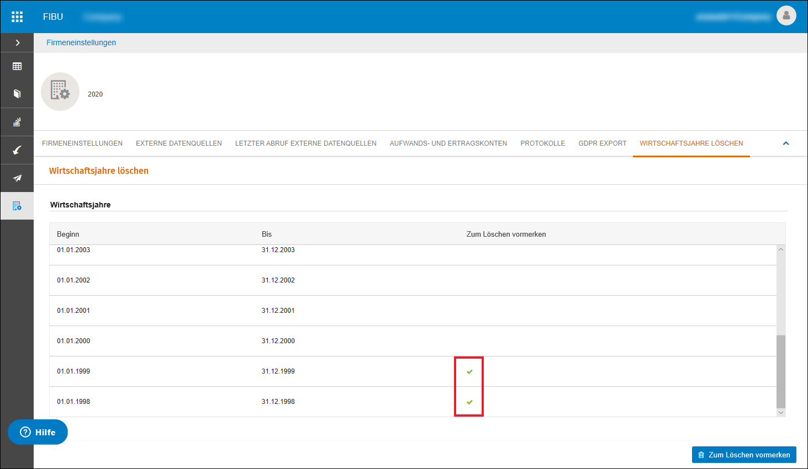Click the book icon in sidebar
The image size is (808, 469).
17,94
